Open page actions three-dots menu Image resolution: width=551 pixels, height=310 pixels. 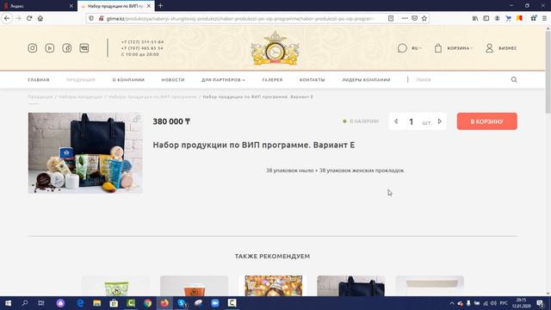click(x=405, y=18)
